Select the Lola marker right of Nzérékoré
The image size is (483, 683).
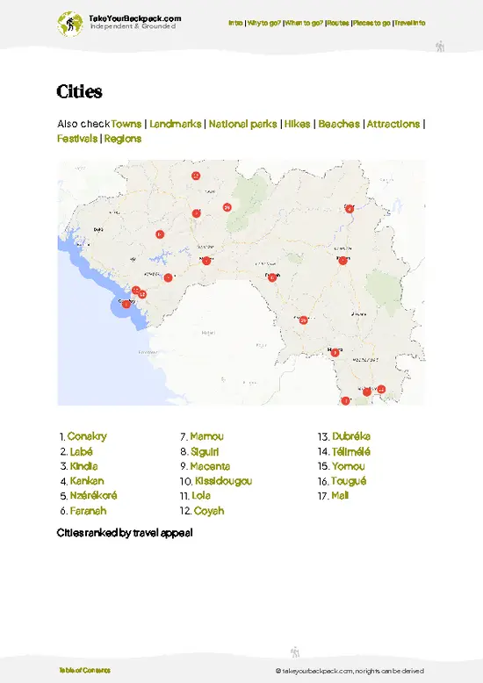pyautogui.click(x=381, y=390)
